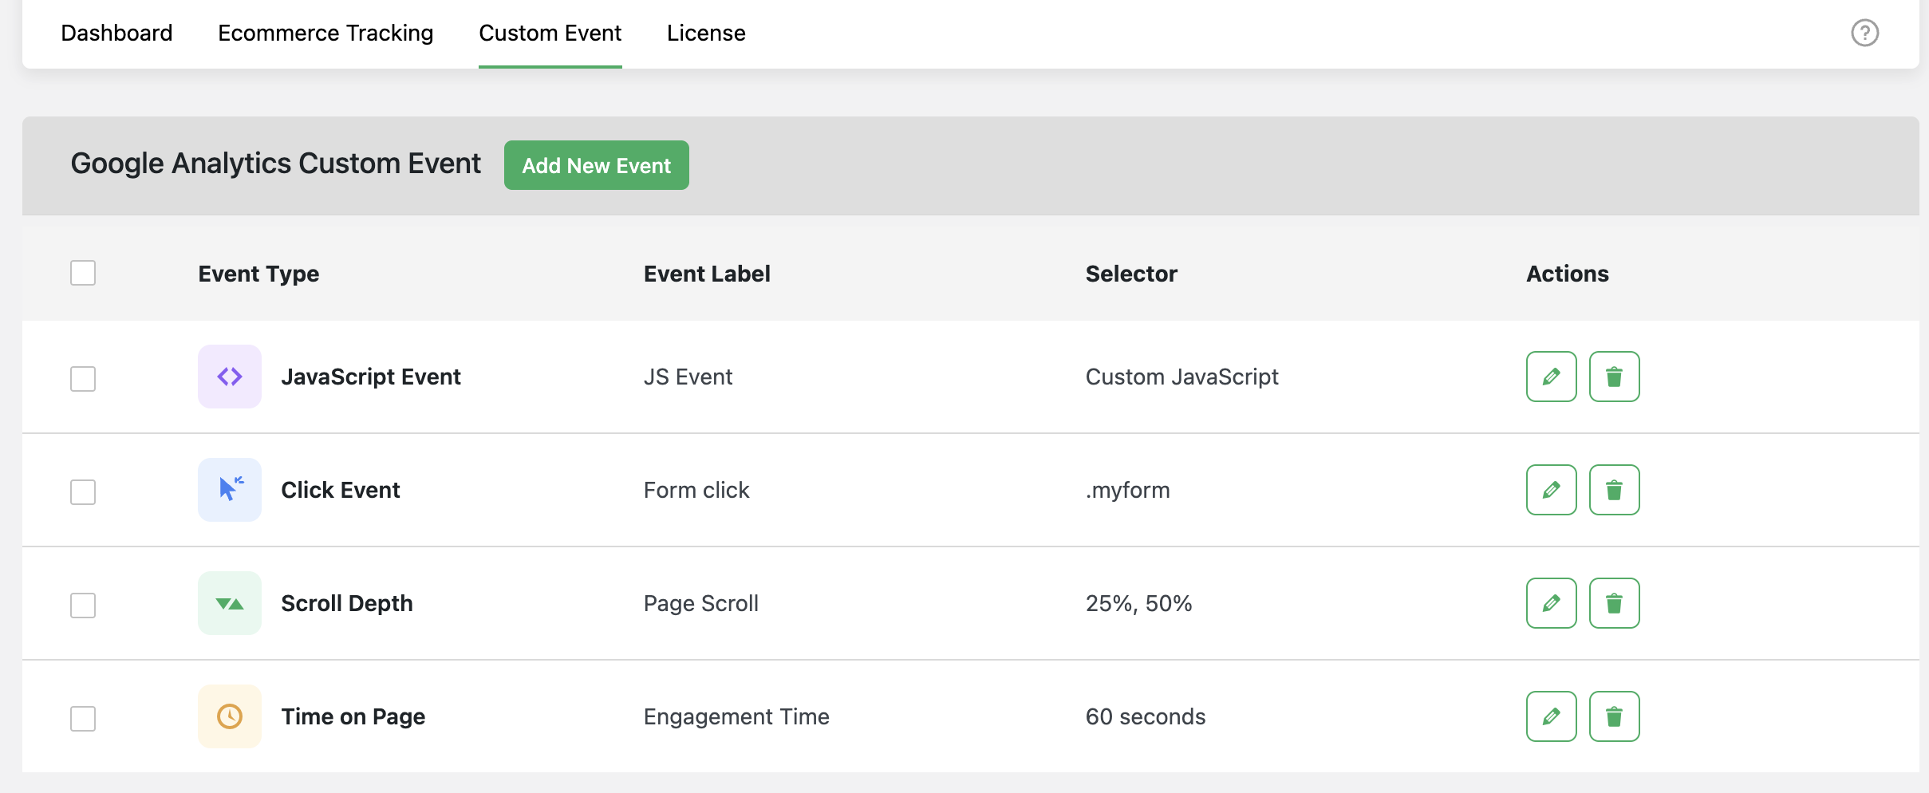Check the Time on Page checkbox
Viewport: 1929px width, 793px height.
pos(83,718)
